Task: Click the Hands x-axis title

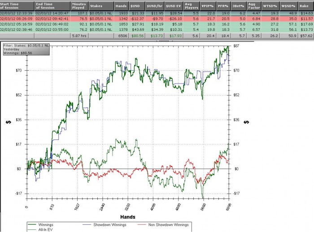Action: (128, 217)
